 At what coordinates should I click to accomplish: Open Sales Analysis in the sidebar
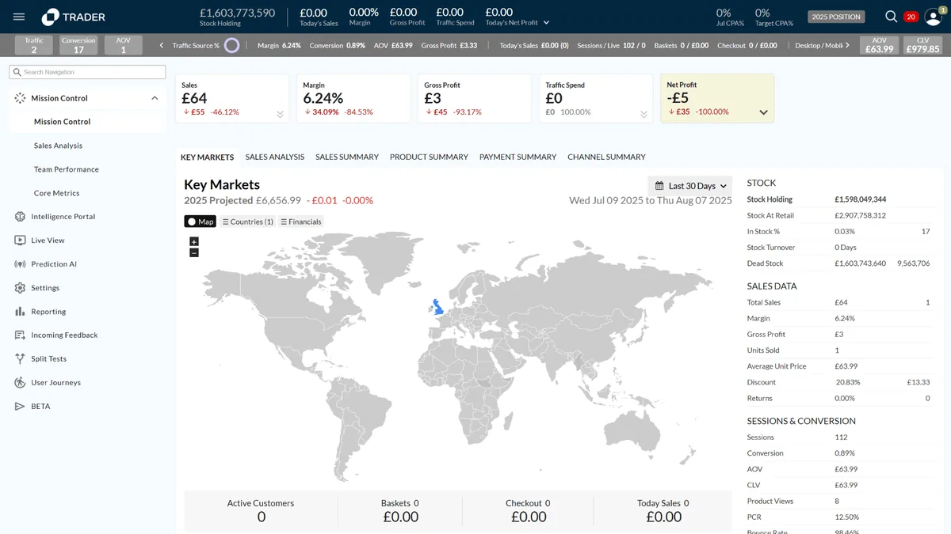point(58,146)
